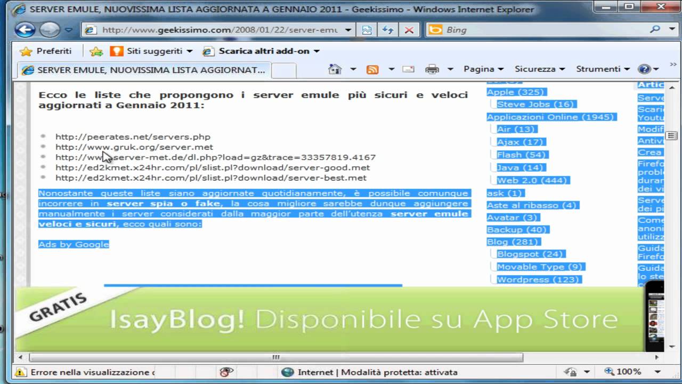Open Aste al ribasso (4) category
This screenshot has height=384, width=682.
(532, 205)
